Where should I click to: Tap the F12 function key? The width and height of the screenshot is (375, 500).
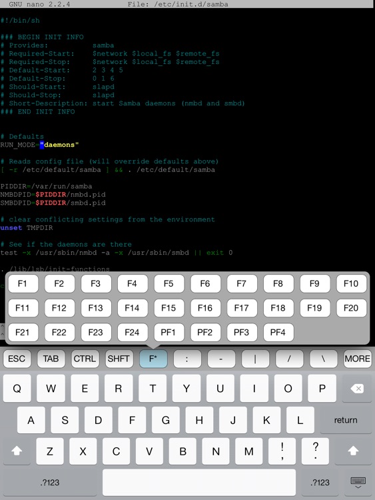[x=59, y=308]
